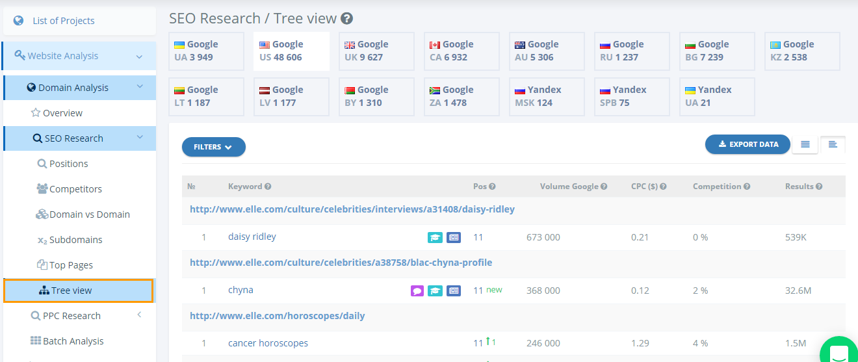Click help icon next to Keyword header
The height and width of the screenshot is (362, 858).
pyautogui.click(x=268, y=187)
